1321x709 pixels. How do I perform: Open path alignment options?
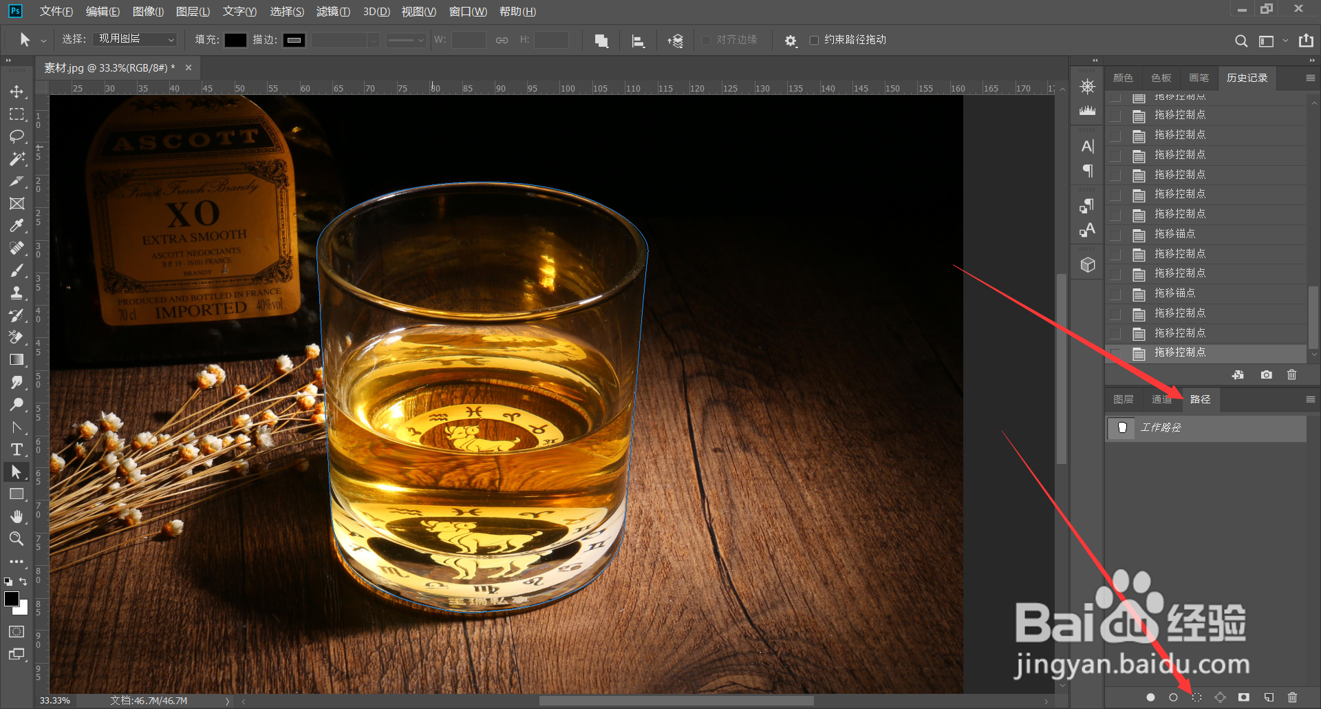[x=638, y=41]
